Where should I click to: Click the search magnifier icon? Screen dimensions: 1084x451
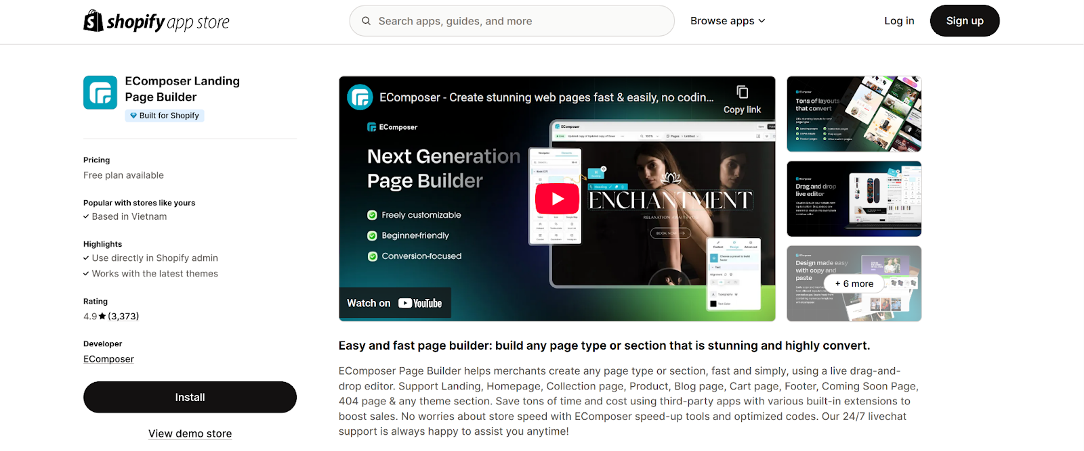click(366, 21)
